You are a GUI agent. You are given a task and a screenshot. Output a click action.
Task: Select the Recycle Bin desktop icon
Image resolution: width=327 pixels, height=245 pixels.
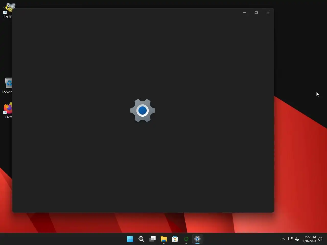(7, 85)
